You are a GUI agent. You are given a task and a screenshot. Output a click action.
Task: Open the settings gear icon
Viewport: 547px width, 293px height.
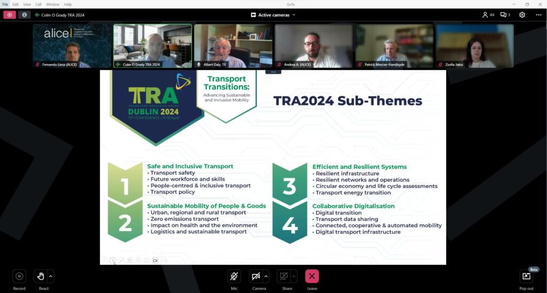(x=522, y=15)
